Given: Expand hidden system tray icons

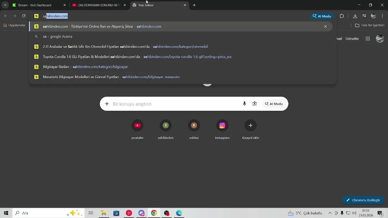Looking at the screenshot, I should tap(330, 213).
